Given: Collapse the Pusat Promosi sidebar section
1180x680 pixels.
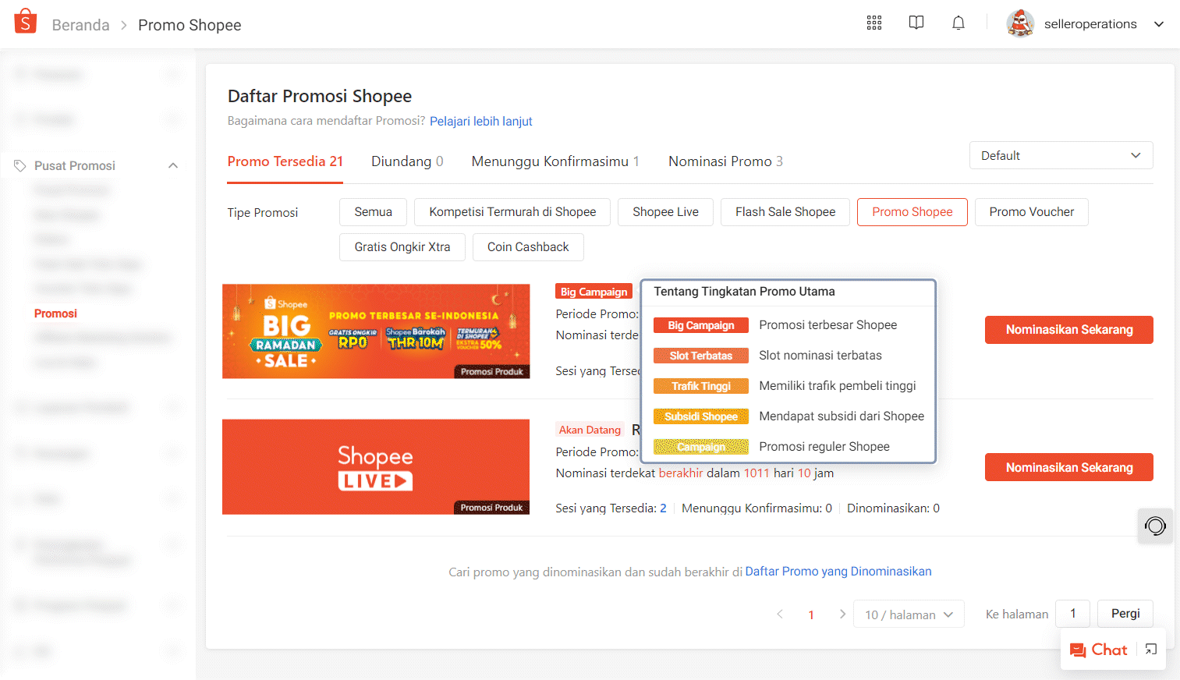Looking at the screenshot, I should [173, 165].
